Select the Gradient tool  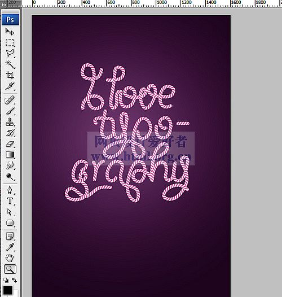coord(10,155)
